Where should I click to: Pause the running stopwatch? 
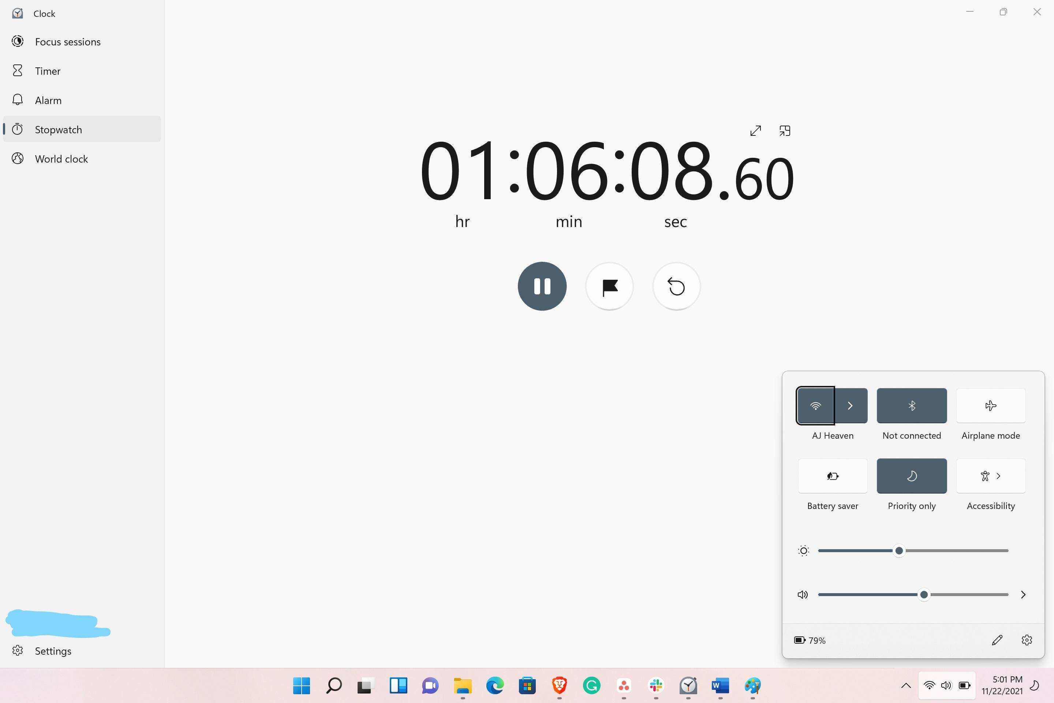click(x=542, y=286)
